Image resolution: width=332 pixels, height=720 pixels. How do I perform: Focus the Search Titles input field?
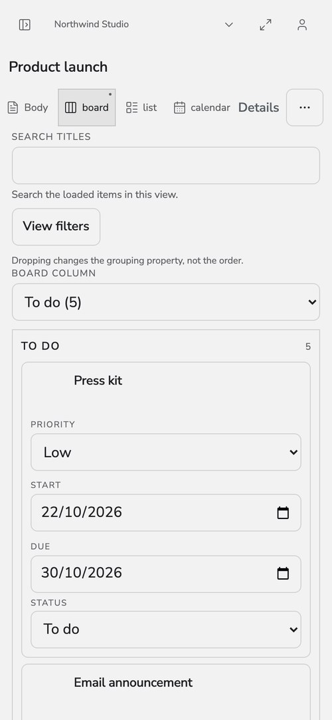166,166
